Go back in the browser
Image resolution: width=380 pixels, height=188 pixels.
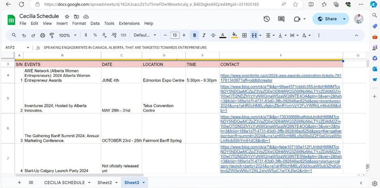(8, 5)
